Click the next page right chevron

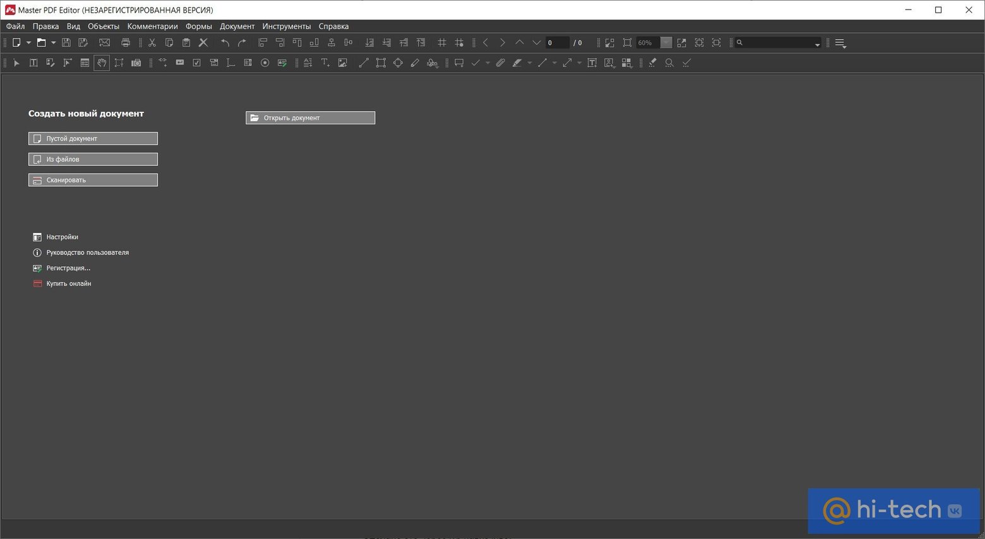pos(503,43)
